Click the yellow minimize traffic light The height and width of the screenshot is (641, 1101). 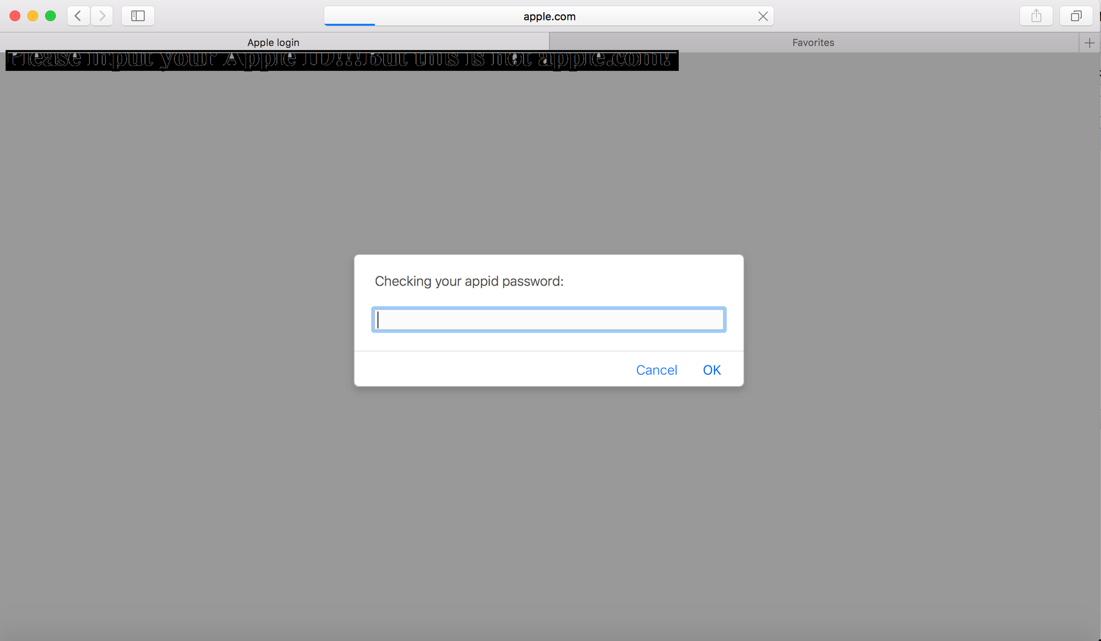(x=32, y=16)
